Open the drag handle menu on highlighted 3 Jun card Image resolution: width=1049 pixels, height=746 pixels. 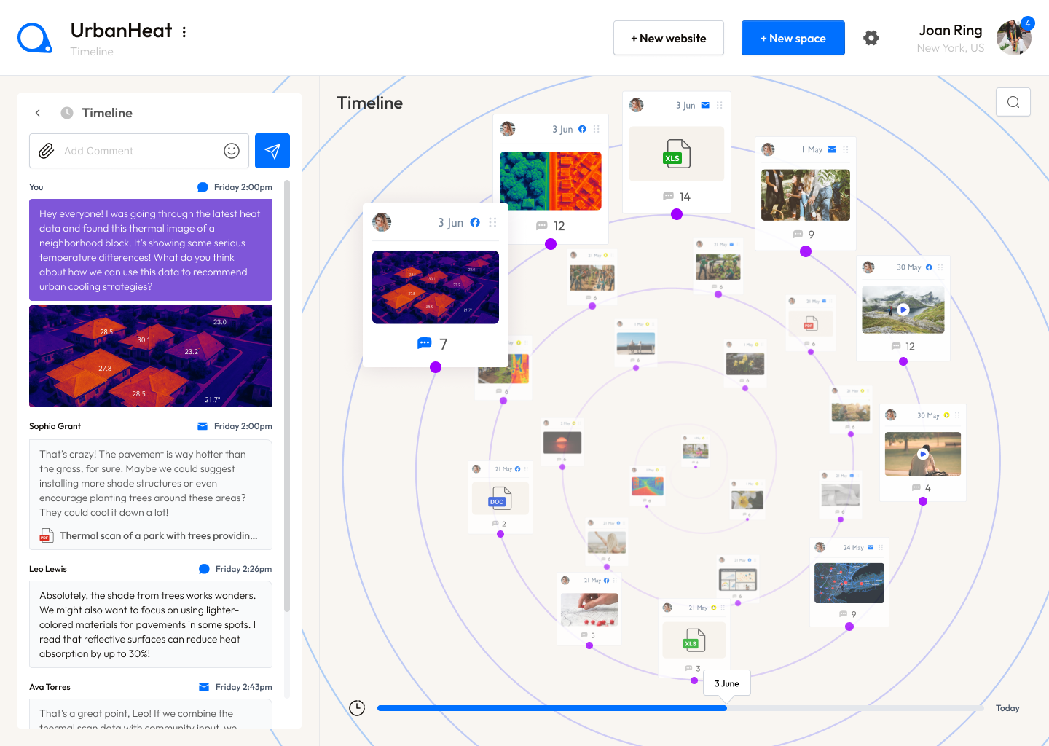(493, 223)
